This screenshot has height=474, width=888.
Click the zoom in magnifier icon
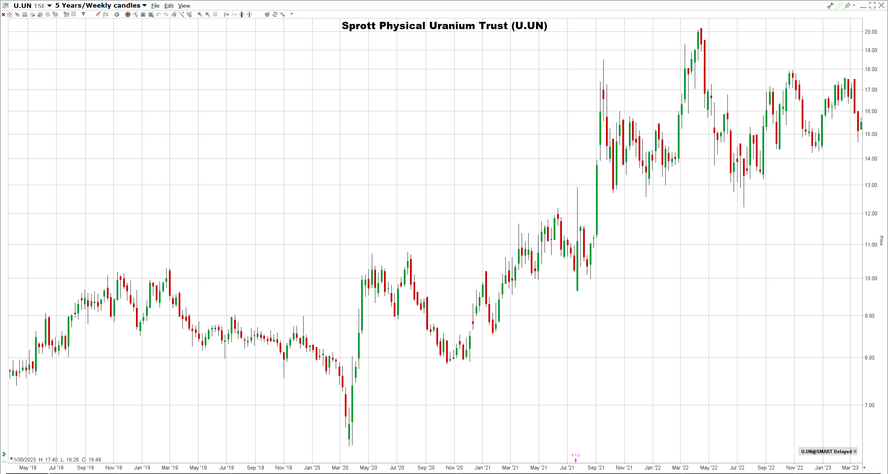(200, 14)
